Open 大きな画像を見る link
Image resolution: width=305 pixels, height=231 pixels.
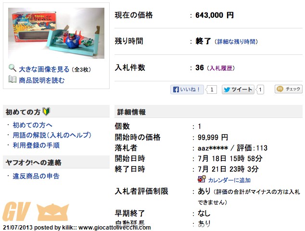(x=44, y=69)
